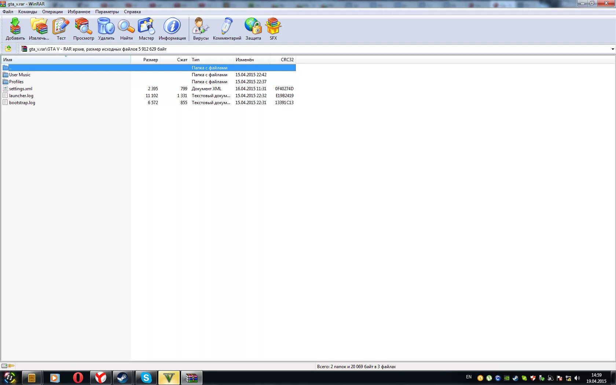
Task: Click the uTorrent tray icon
Action: coord(489,378)
